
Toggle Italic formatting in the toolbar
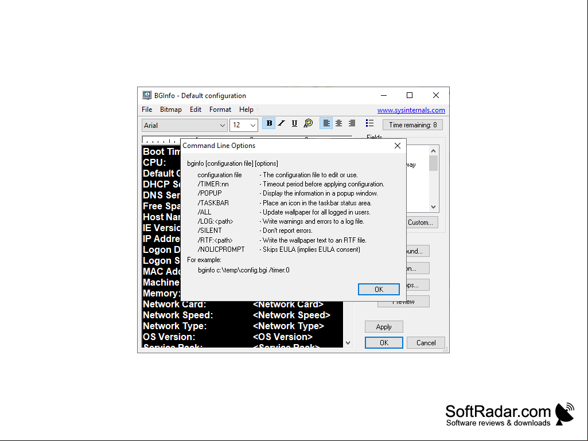282,123
